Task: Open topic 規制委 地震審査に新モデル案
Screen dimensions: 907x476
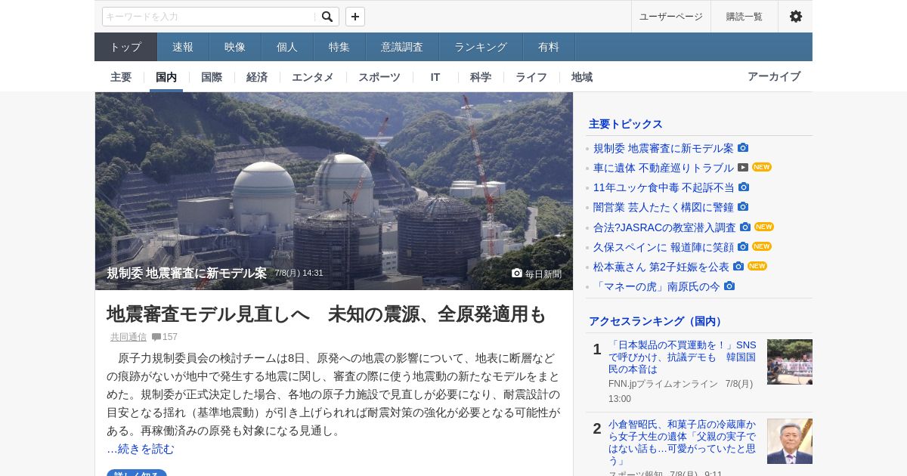Action: [664, 148]
